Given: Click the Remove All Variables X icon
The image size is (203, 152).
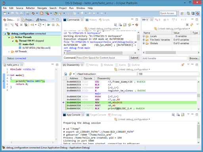Looking at the screenshot, I should pos(187,25).
